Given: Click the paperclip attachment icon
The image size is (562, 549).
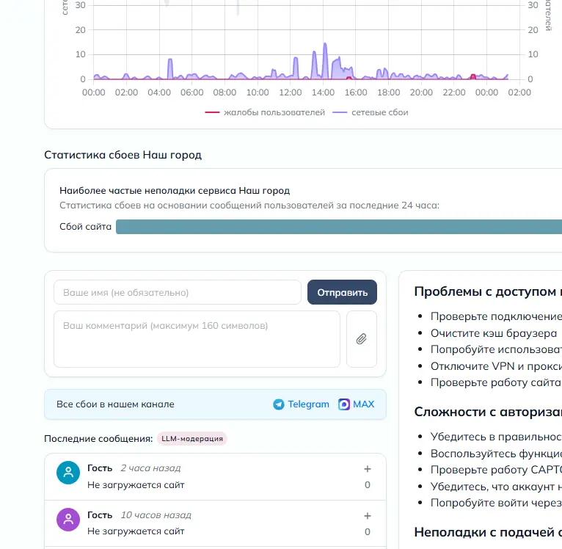Looking at the screenshot, I should pyautogui.click(x=361, y=339).
